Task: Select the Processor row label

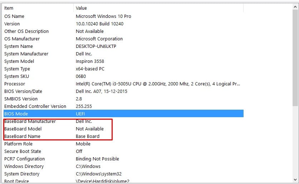Action: [15, 84]
